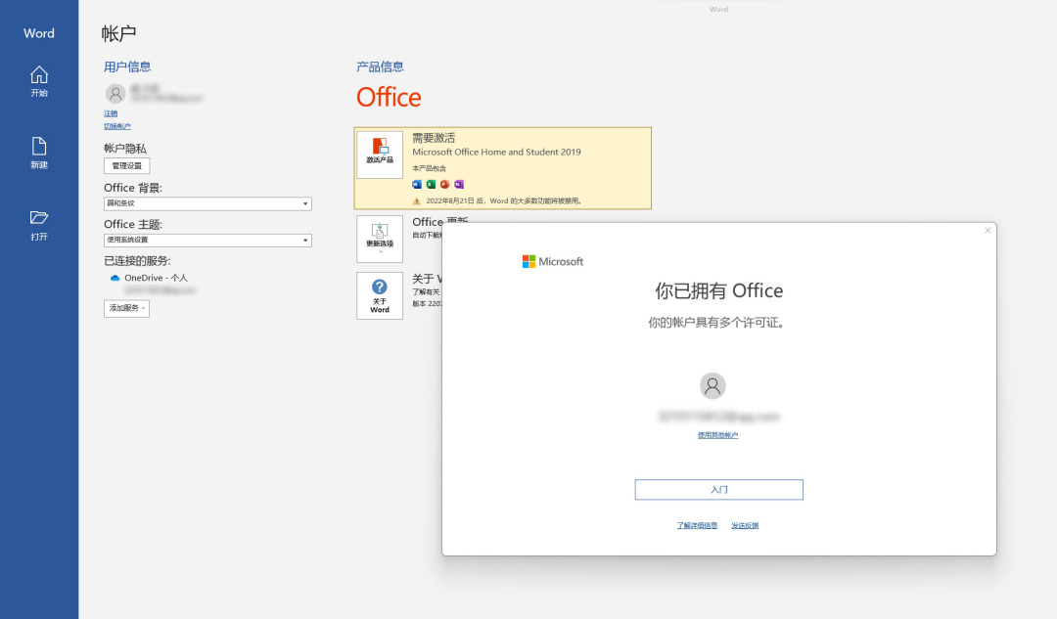1057x619 pixels.
Task: Click the OneDrive cloud icon
Action: coord(114,278)
